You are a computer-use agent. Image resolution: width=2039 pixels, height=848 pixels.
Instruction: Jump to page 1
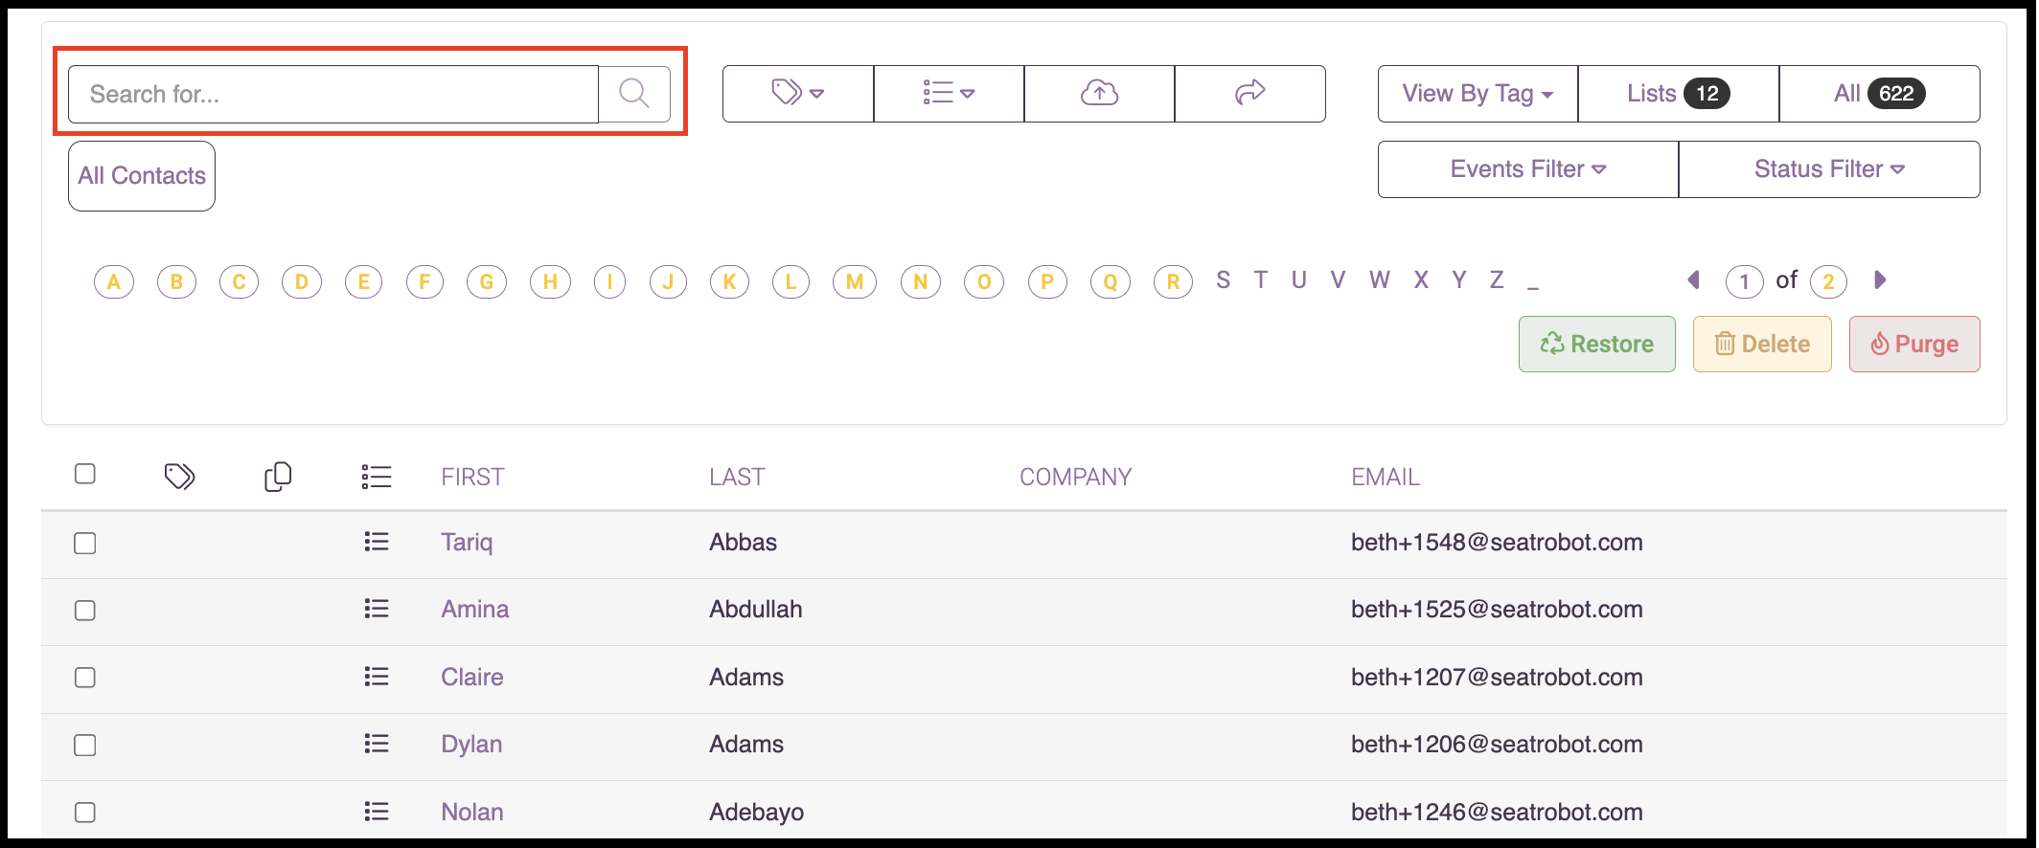click(1744, 281)
